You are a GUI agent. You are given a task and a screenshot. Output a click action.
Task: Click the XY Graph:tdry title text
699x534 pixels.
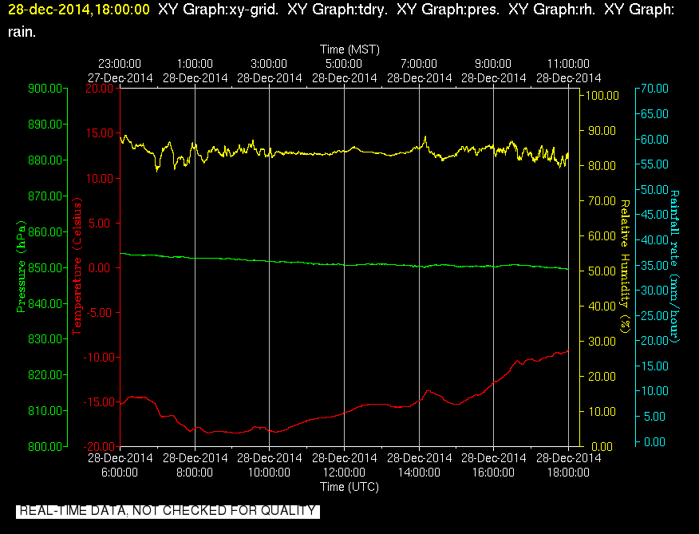click(x=337, y=10)
